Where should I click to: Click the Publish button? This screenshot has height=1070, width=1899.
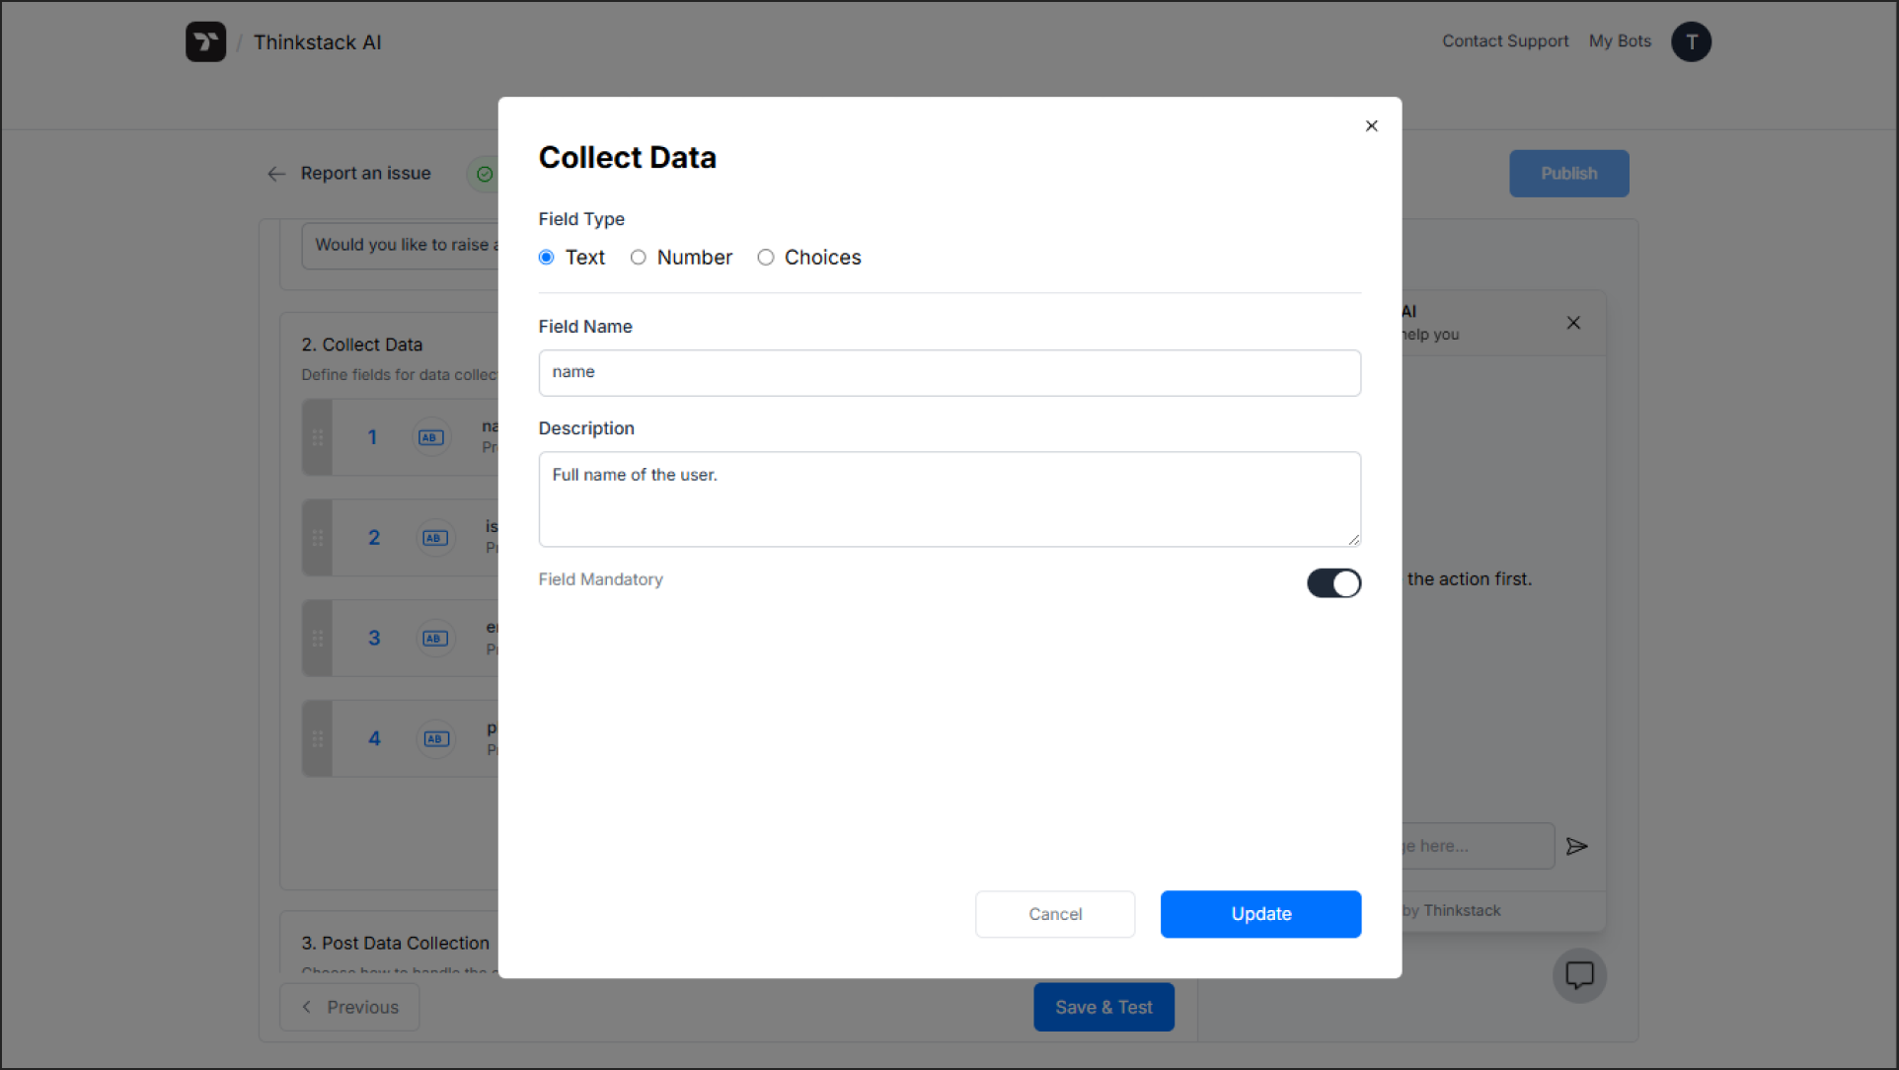point(1568,174)
